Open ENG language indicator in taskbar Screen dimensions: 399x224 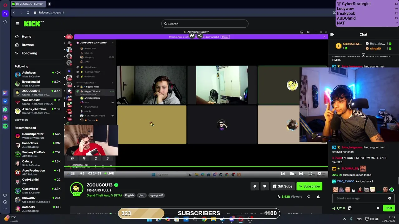click(x=359, y=219)
